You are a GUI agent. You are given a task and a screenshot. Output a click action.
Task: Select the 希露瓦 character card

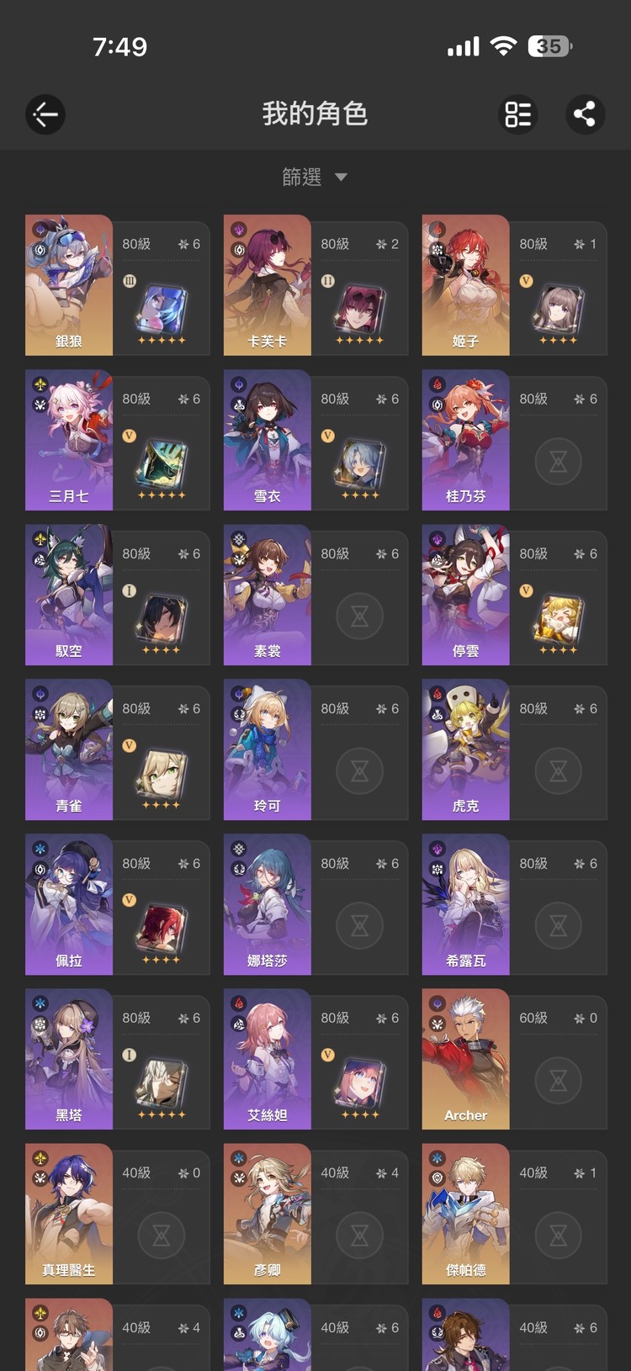tap(514, 904)
